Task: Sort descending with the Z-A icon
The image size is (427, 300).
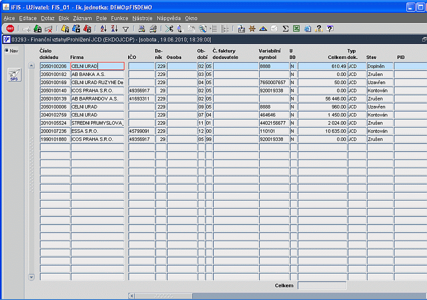Action: (114, 28)
